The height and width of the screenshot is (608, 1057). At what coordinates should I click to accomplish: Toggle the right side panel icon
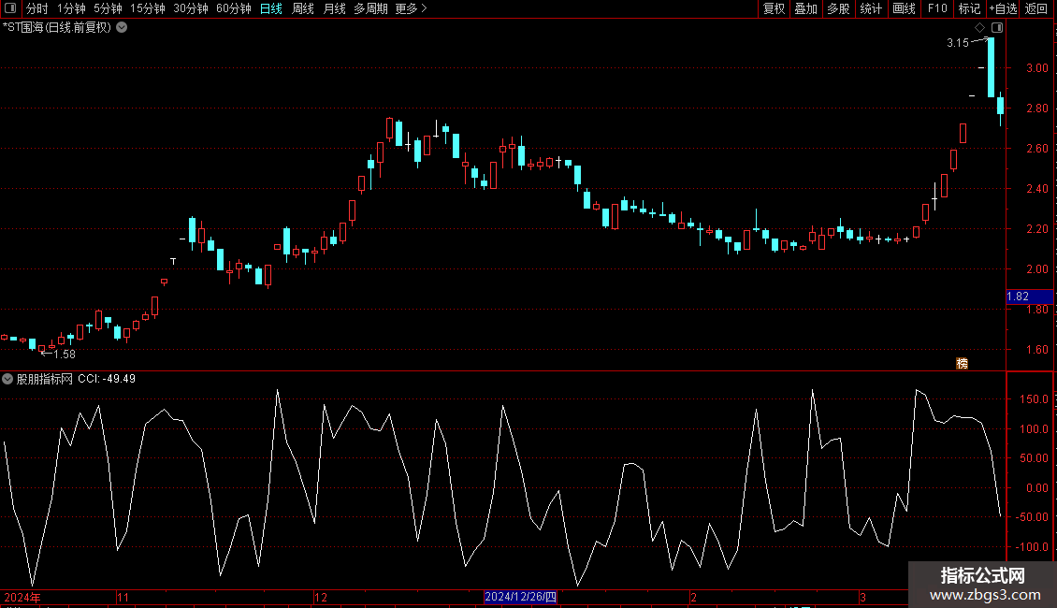997,28
